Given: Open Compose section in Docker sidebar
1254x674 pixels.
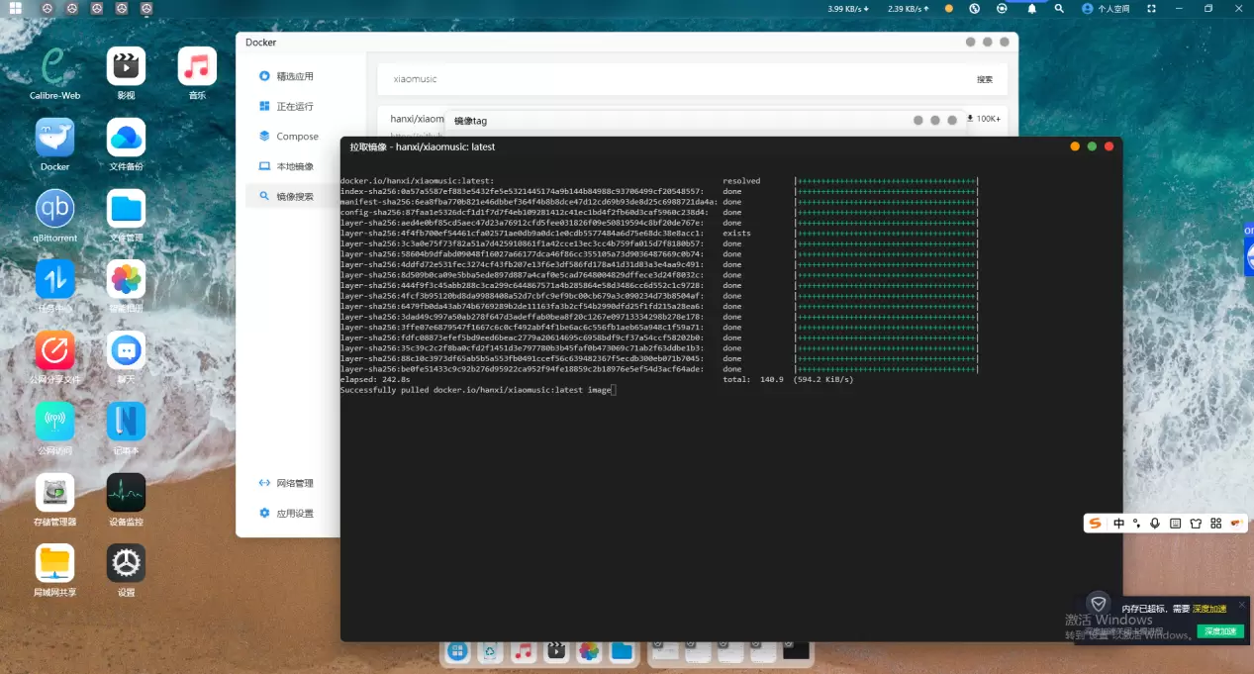Looking at the screenshot, I should coord(297,137).
